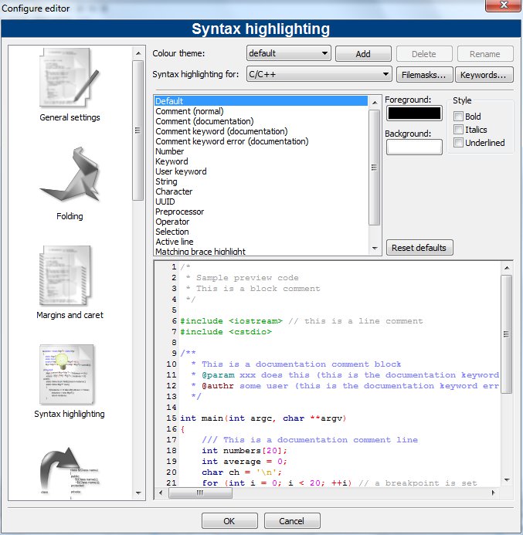Open the Filemasks... dialog
Image resolution: width=523 pixels, height=535 pixels.
pyautogui.click(x=424, y=75)
